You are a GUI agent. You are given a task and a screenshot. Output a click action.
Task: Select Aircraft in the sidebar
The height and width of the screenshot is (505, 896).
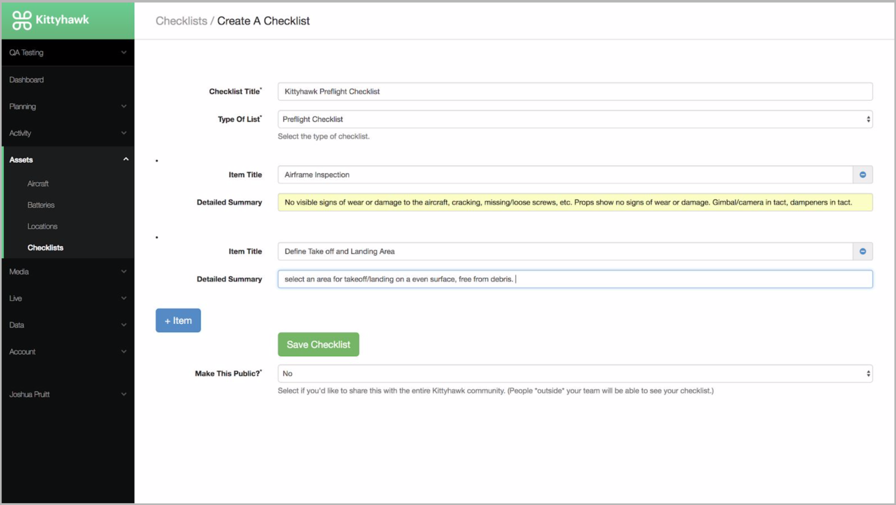(x=38, y=183)
